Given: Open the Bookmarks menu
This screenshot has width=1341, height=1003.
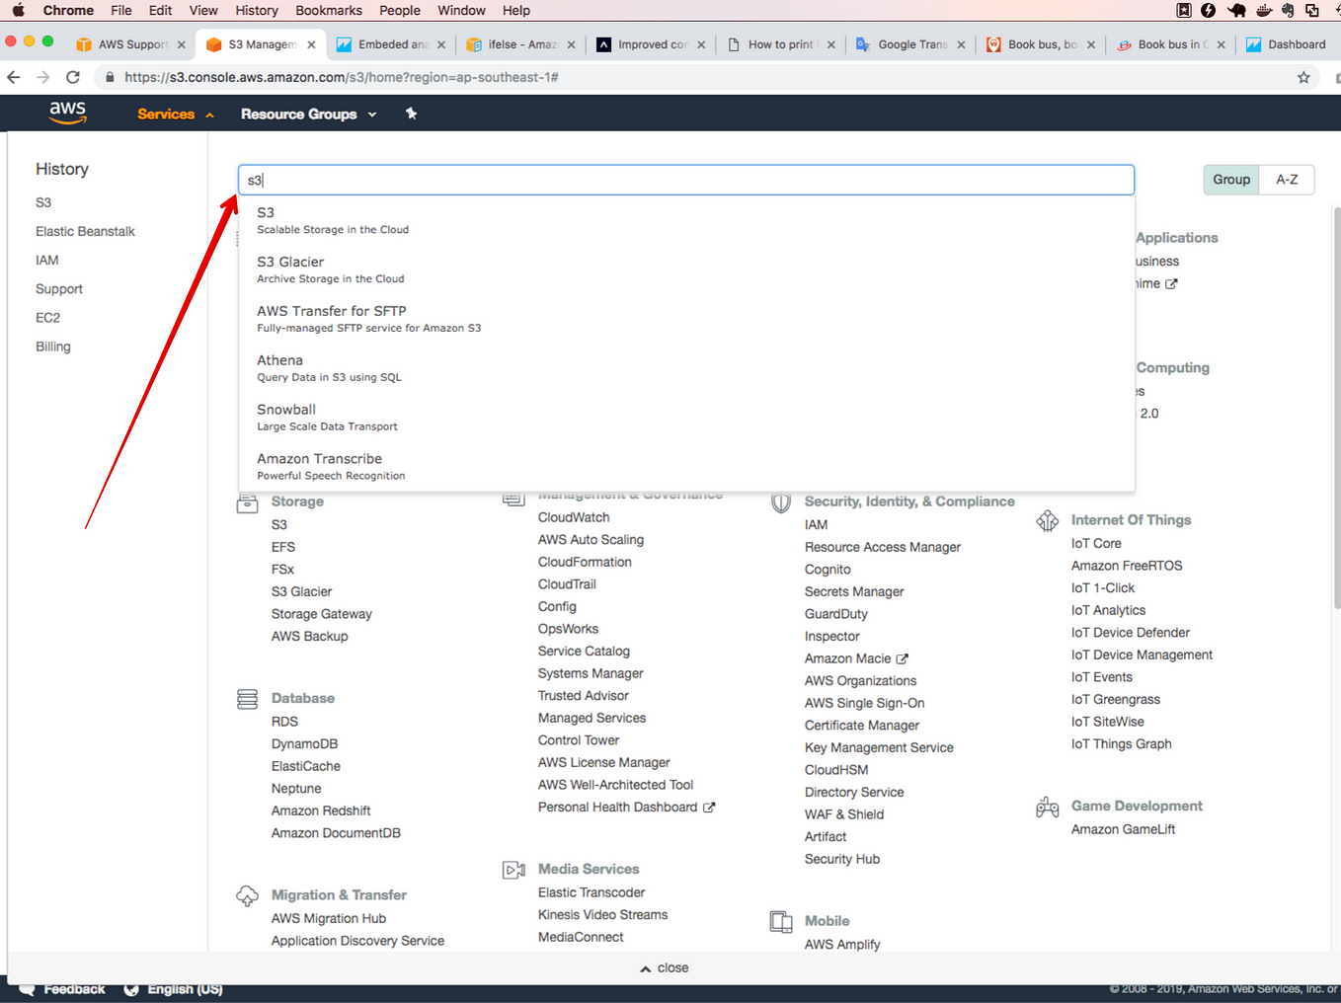Looking at the screenshot, I should click(x=329, y=10).
